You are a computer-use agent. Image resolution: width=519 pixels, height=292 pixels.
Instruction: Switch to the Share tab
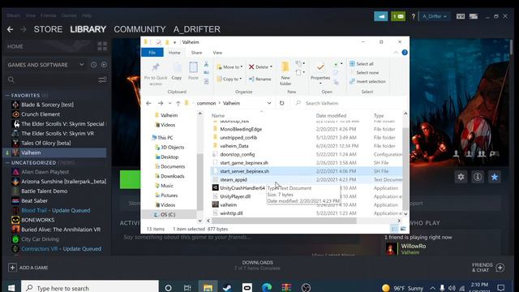[196, 53]
